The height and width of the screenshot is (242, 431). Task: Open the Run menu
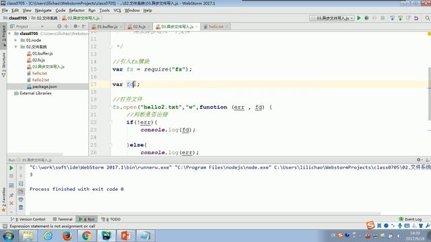point(92,11)
